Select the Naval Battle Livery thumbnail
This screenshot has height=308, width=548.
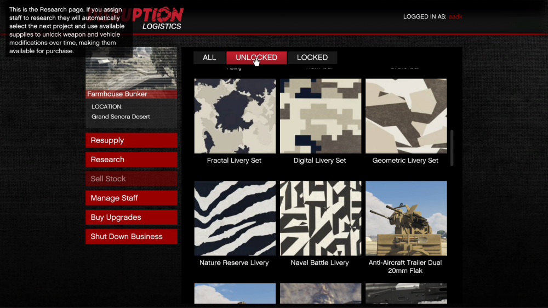coord(321,218)
